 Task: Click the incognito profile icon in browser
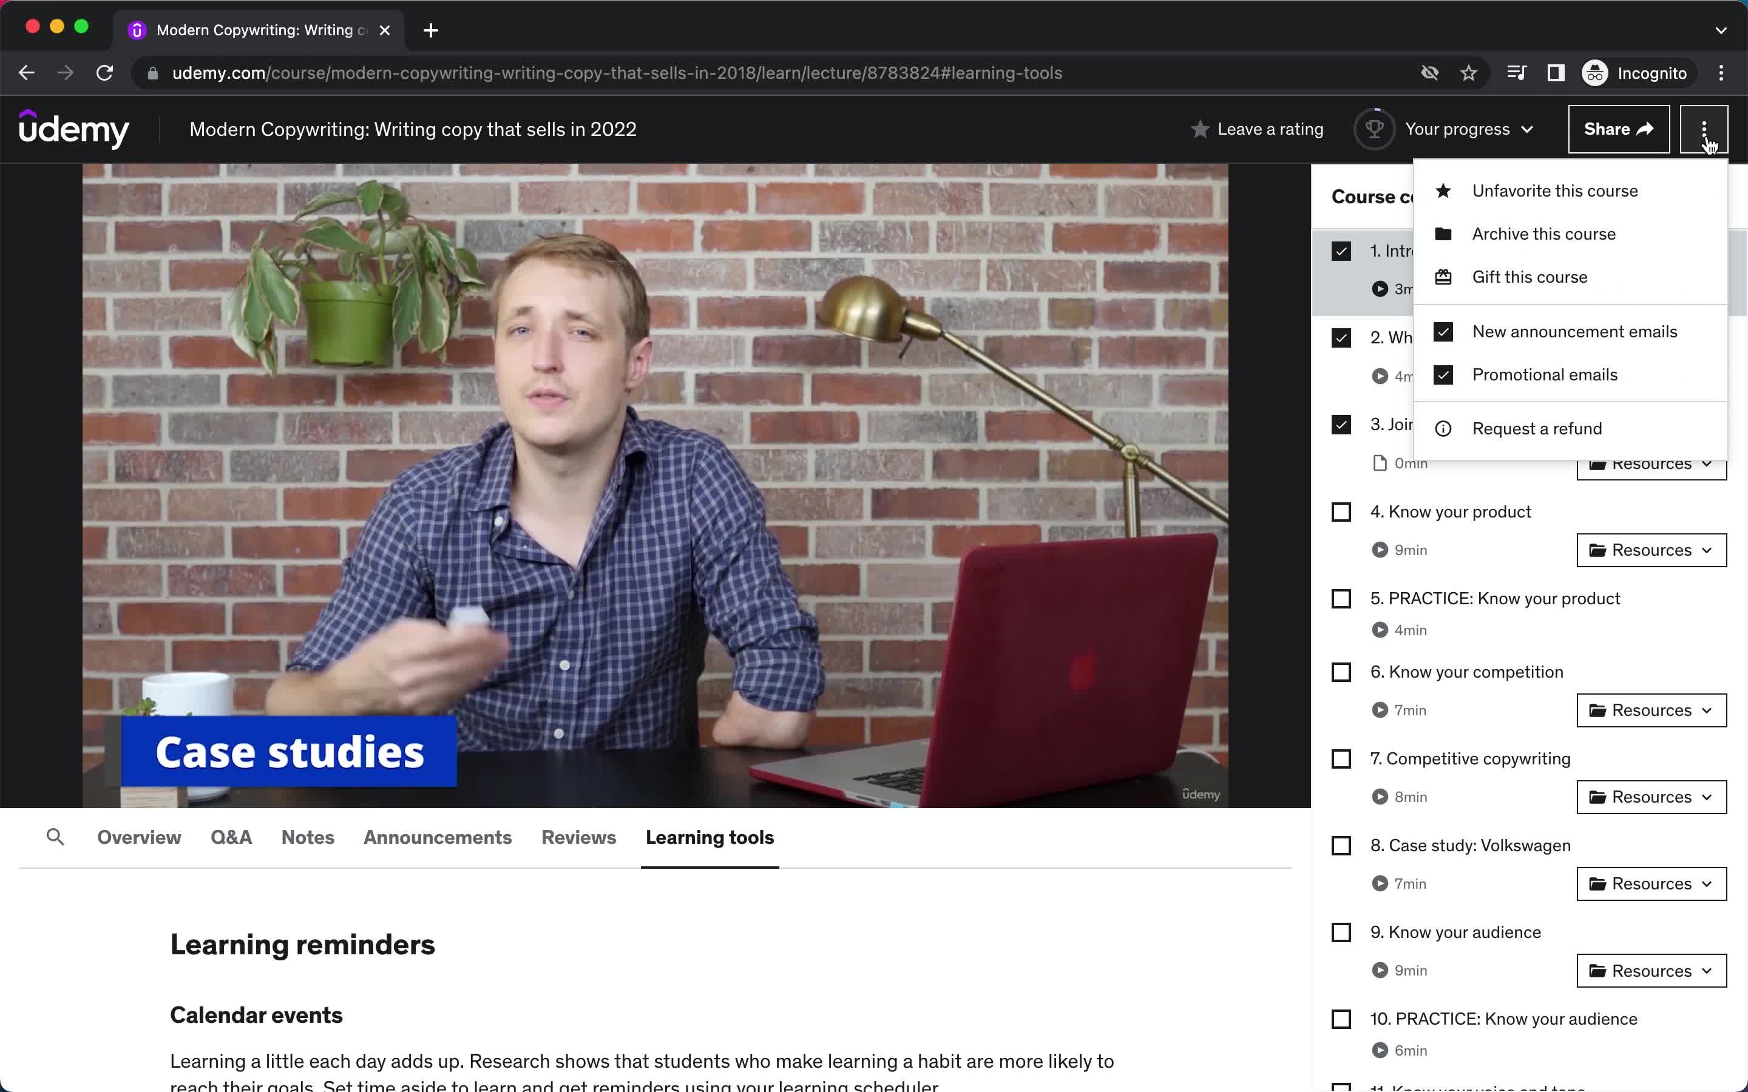click(1594, 72)
